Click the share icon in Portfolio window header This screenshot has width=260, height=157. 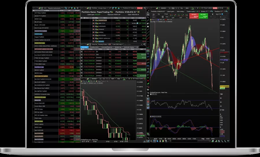[145, 8]
